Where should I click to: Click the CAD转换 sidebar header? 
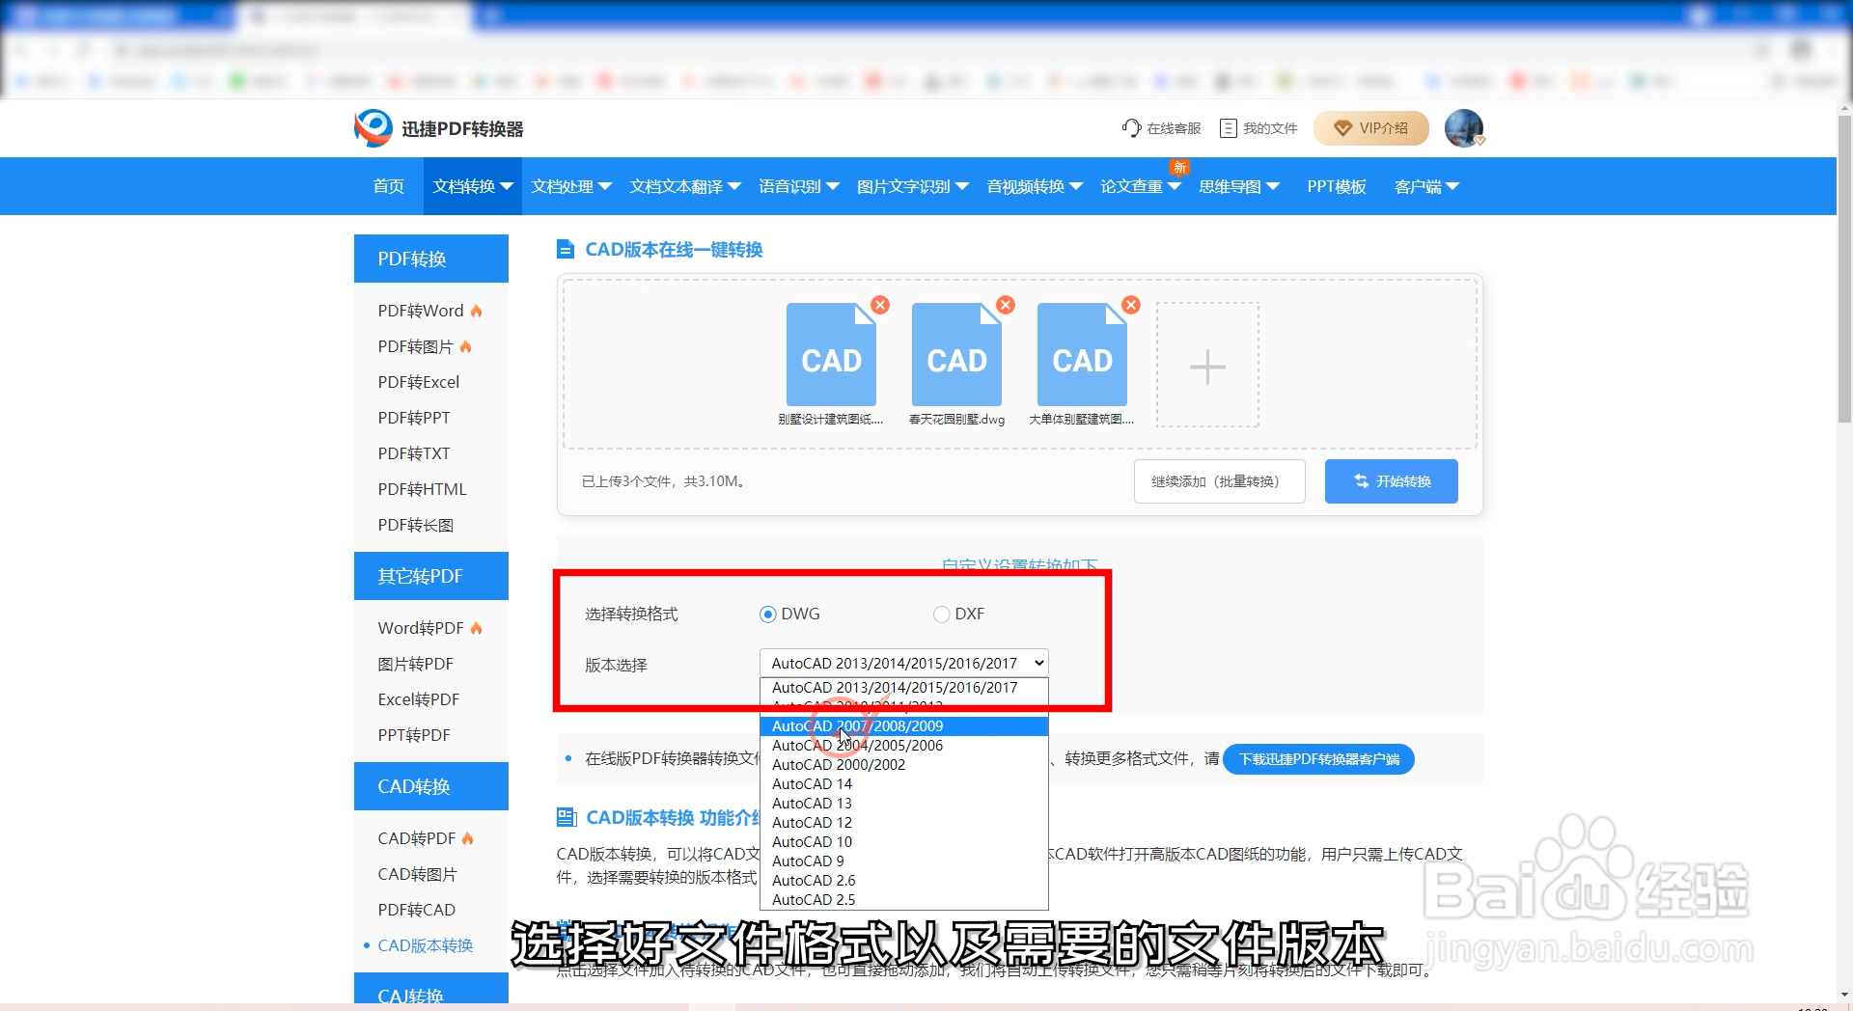pyautogui.click(x=431, y=786)
